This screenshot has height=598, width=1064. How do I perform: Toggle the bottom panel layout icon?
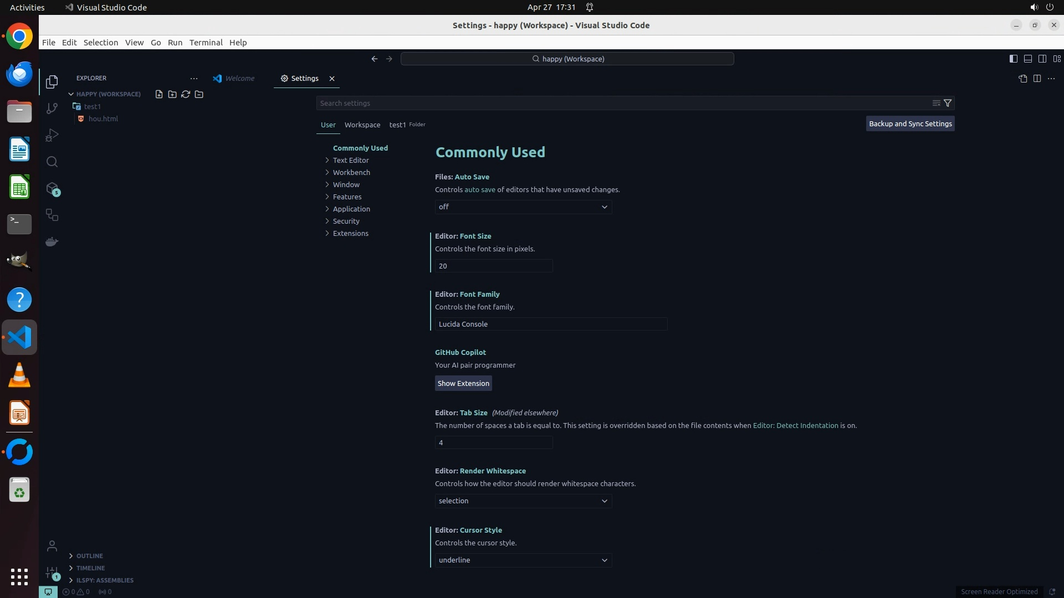click(1027, 59)
